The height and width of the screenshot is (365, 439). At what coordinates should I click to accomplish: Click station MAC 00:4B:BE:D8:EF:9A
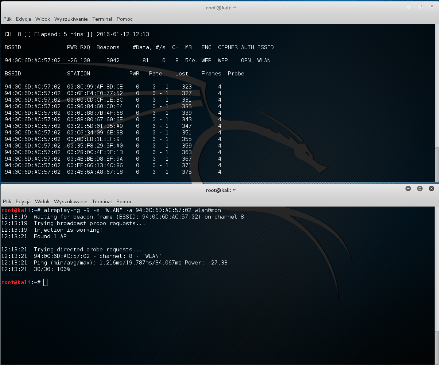point(95,159)
